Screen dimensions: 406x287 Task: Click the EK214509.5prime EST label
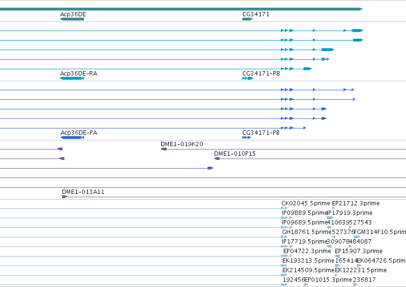(308, 270)
